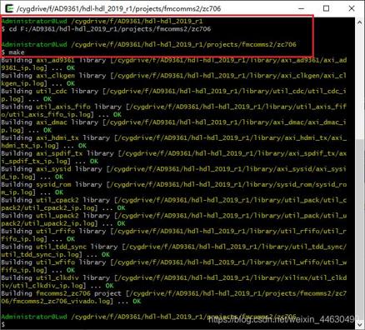
Task: Click the vertical scrollbar thumb
Action: pyautogui.click(x=359, y=229)
